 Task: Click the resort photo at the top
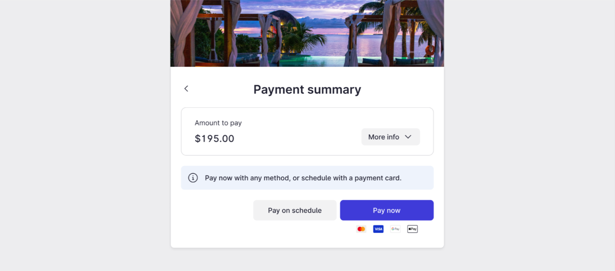click(307, 33)
